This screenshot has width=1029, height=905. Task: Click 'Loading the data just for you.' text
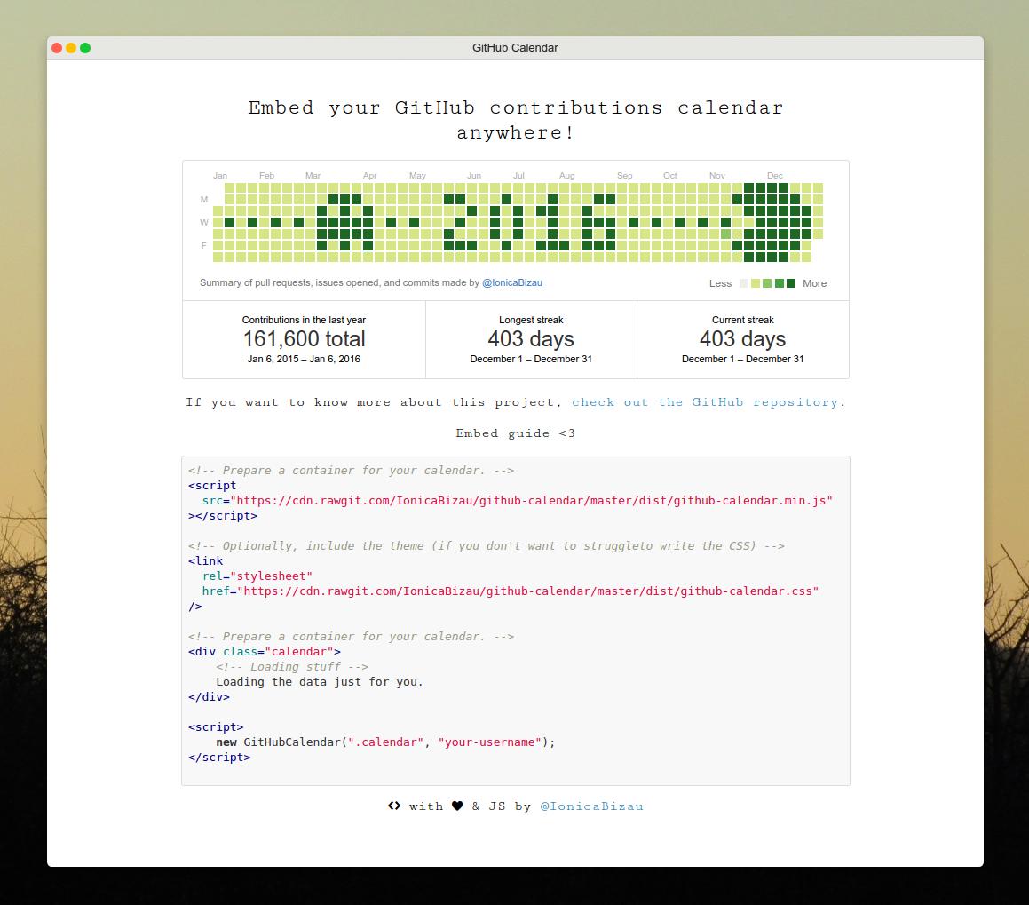click(320, 682)
